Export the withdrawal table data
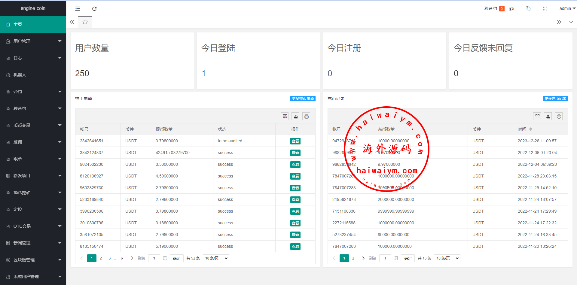Screen dimensions: 577x285 pyautogui.click(x=296, y=117)
